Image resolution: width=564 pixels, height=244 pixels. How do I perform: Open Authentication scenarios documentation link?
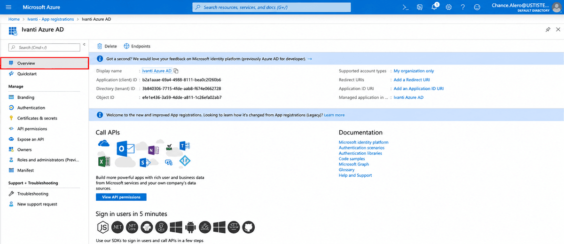pyautogui.click(x=361, y=148)
